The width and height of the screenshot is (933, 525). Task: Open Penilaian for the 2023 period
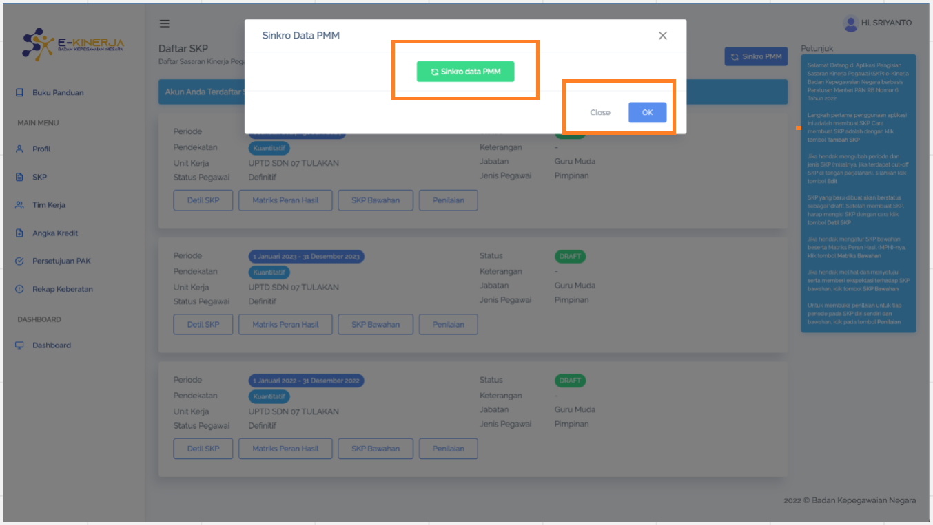coord(449,325)
